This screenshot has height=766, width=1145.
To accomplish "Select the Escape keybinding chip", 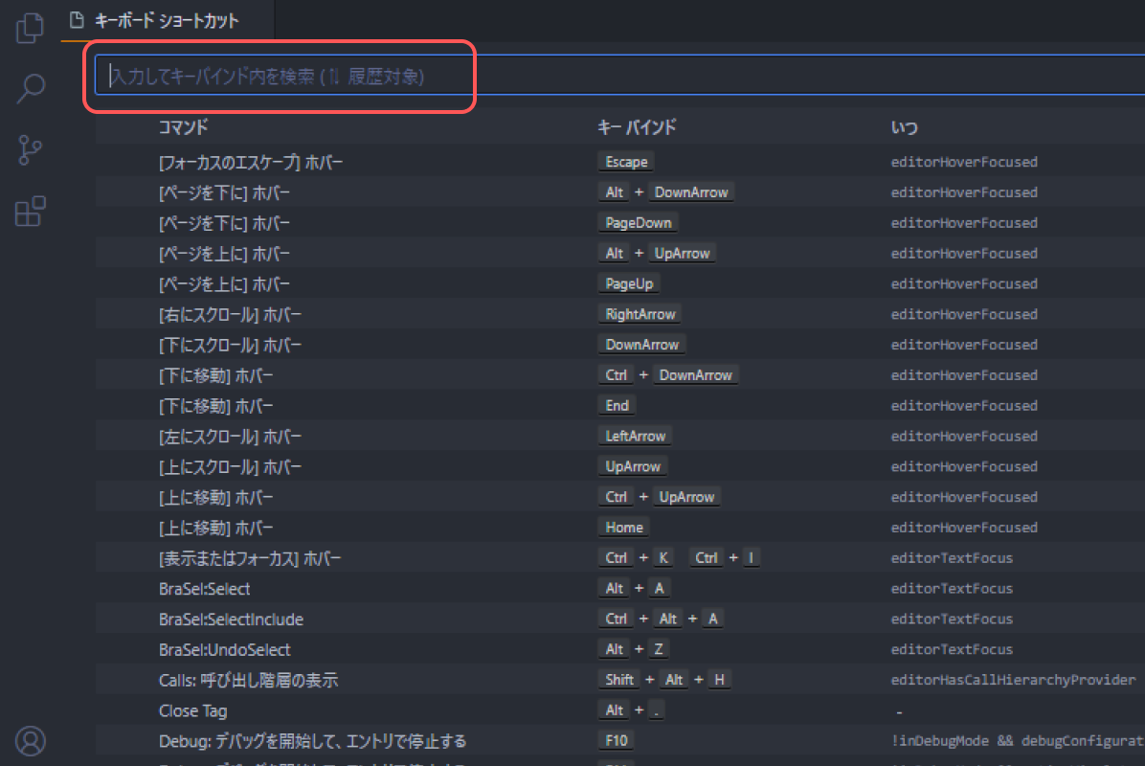I will click(x=625, y=162).
